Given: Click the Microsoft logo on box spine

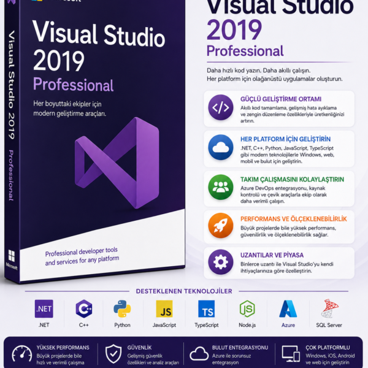Looking at the screenshot, I should click(x=12, y=259).
